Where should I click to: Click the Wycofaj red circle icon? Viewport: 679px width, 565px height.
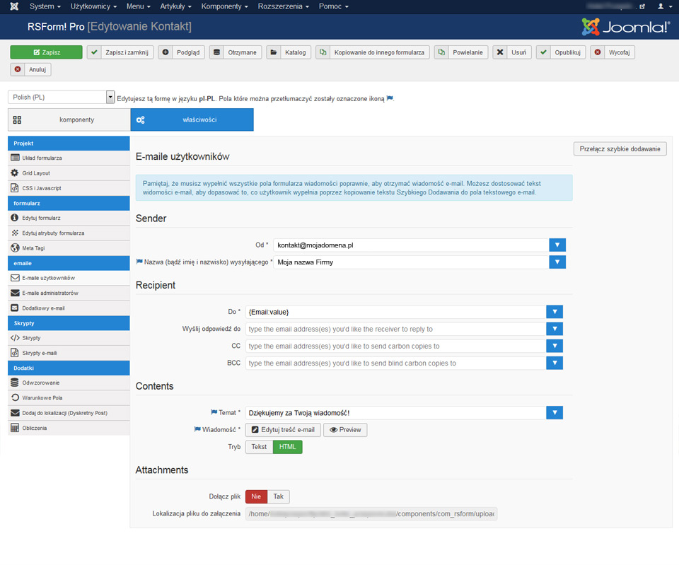(598, 52)
